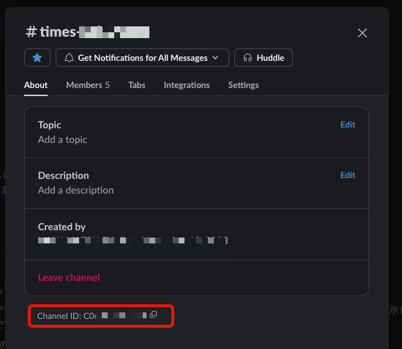The image size is (402, 349).
Task: Click the hash icon beside channel name
Action: pos(31,32)
